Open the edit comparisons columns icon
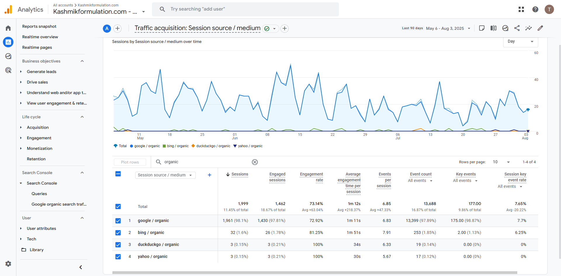Viewport: 561px width, 276px height. coord(494,28)
